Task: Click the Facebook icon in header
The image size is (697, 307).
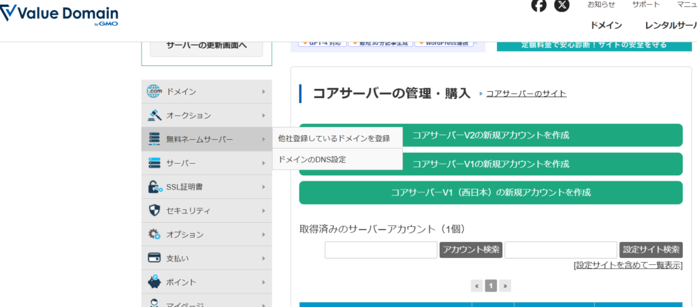Action: click(539, 5)
